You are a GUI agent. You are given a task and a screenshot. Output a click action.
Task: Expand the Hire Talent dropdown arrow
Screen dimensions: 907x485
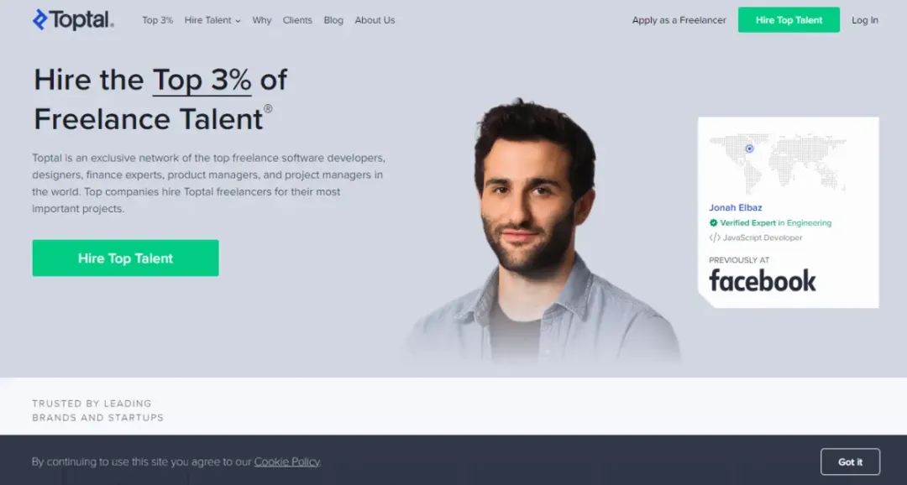coord(238,21)
